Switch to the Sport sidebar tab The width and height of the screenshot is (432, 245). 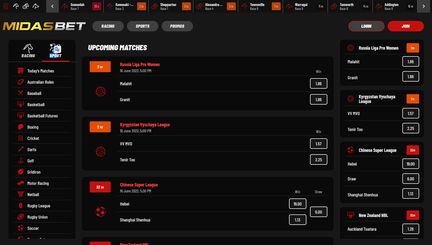[x=56, y=51]
